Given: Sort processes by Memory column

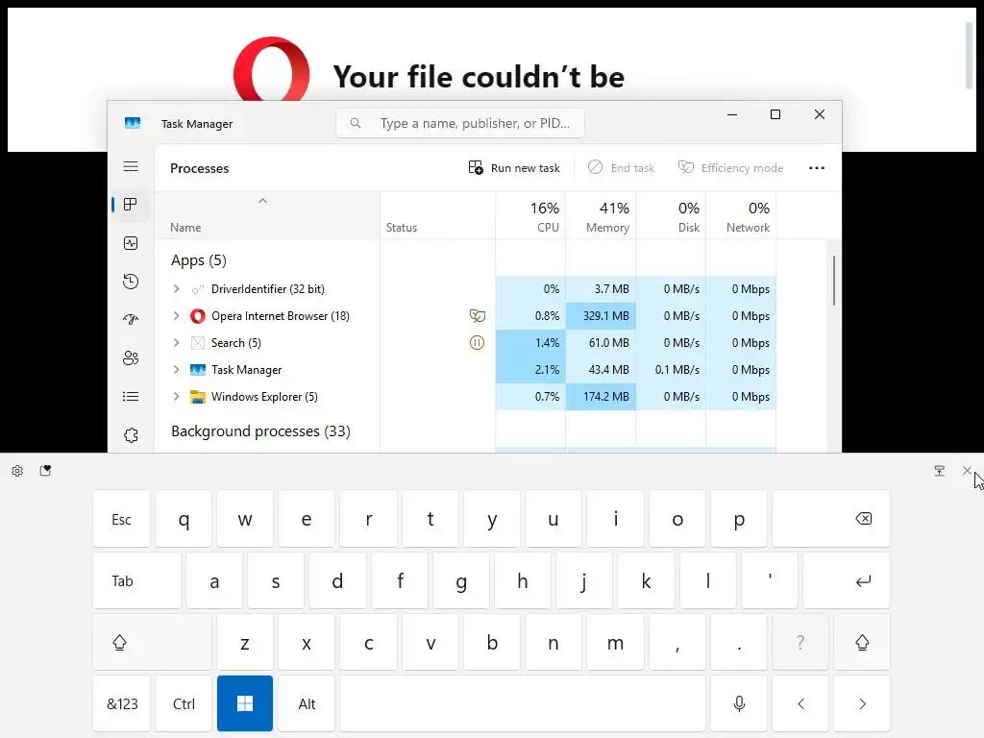Looking at the screenshot, I should [602, 216].
